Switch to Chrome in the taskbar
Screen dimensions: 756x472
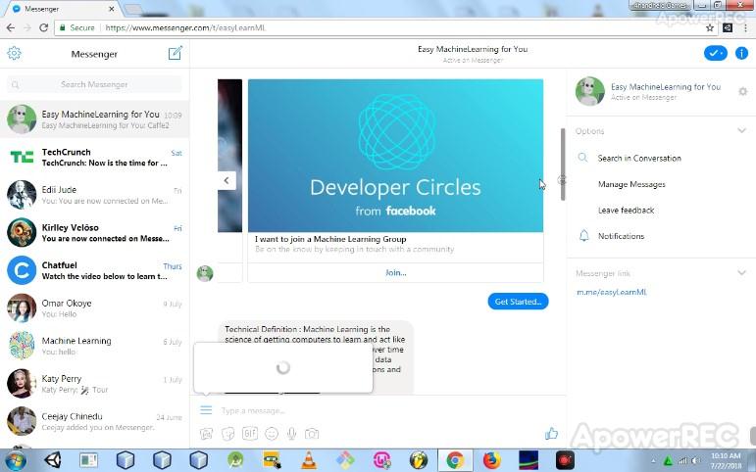pos(455,461)
